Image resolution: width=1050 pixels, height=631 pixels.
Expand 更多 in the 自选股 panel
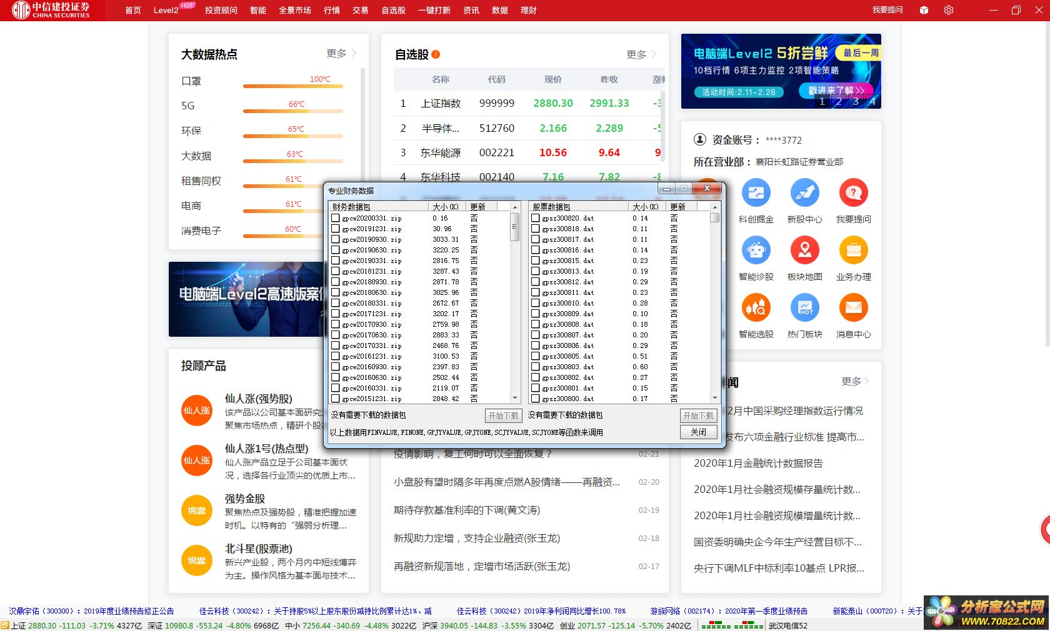641,55
